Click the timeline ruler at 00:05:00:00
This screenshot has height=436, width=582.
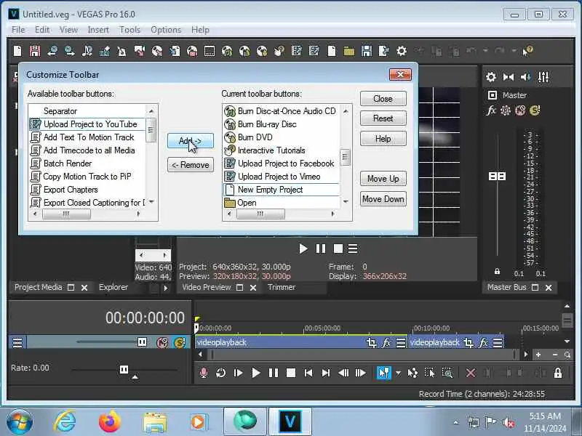[322, 328]
